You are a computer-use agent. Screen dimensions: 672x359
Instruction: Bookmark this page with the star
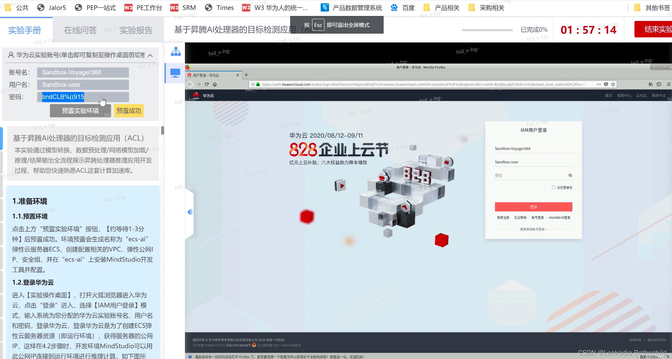613,84
